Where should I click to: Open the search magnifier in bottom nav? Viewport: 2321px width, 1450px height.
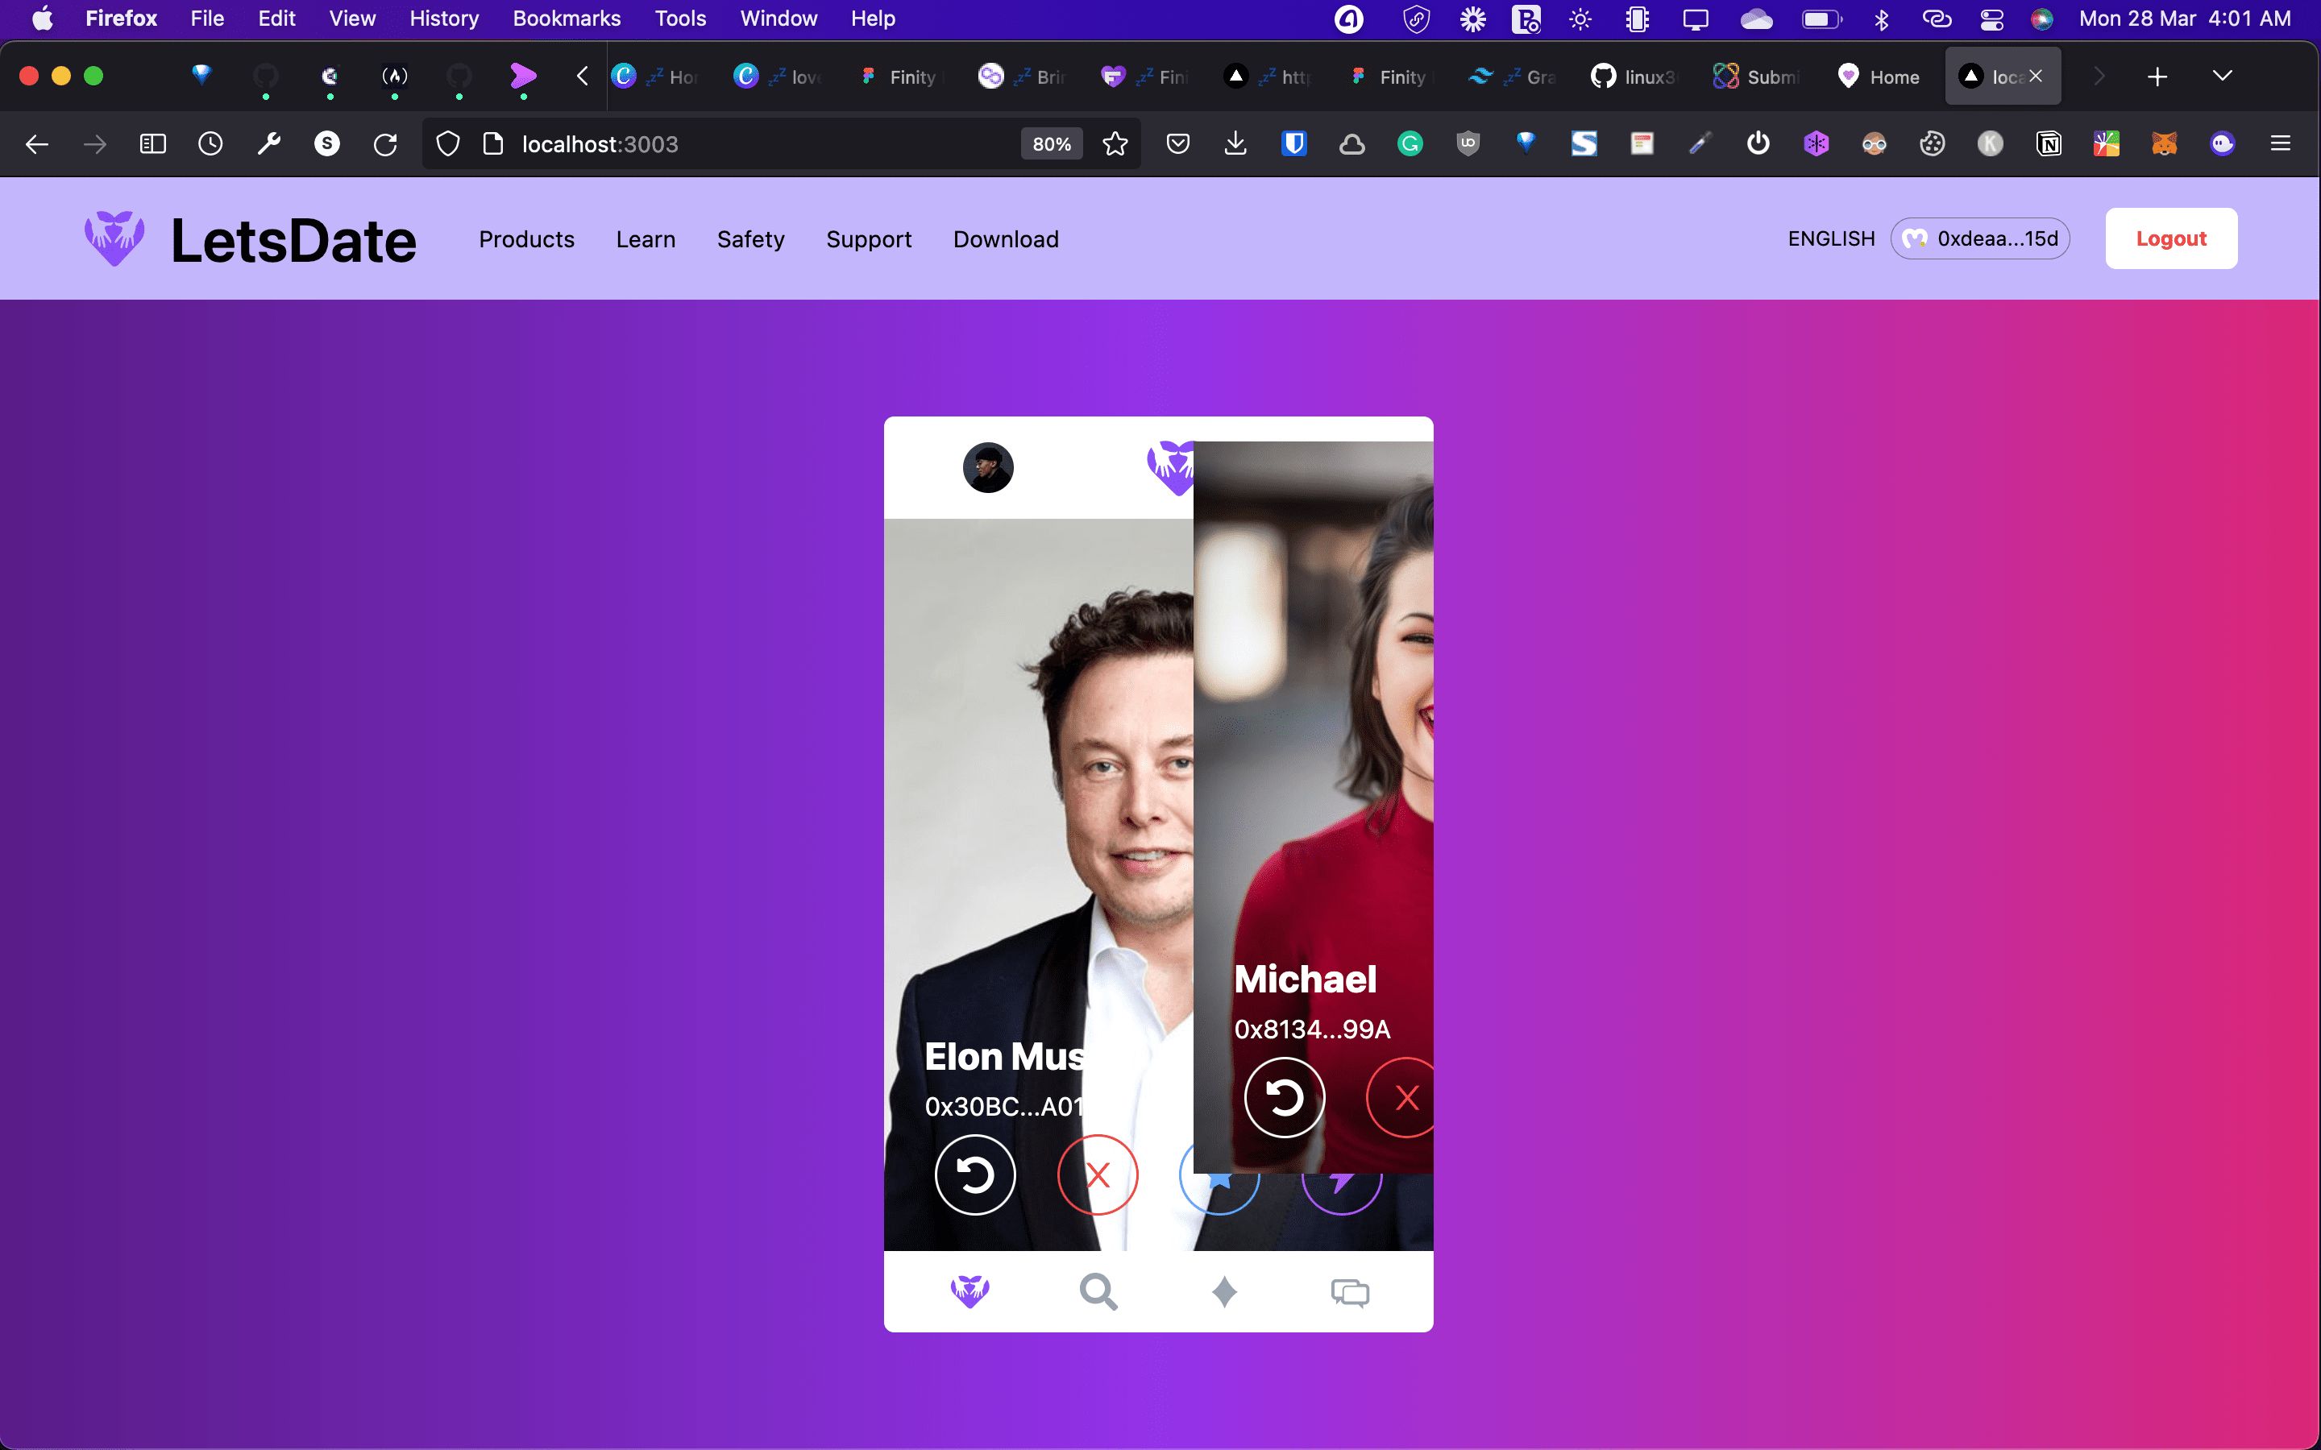tap(1098, 1292)
